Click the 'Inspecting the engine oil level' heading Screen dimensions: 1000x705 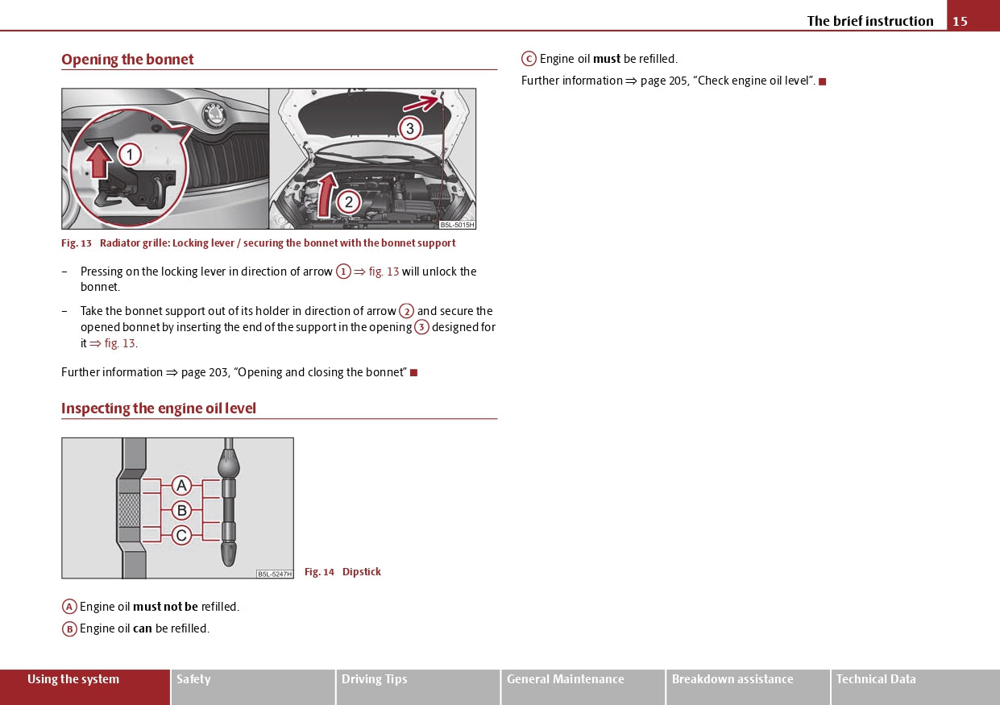click(x=159, y=408)
